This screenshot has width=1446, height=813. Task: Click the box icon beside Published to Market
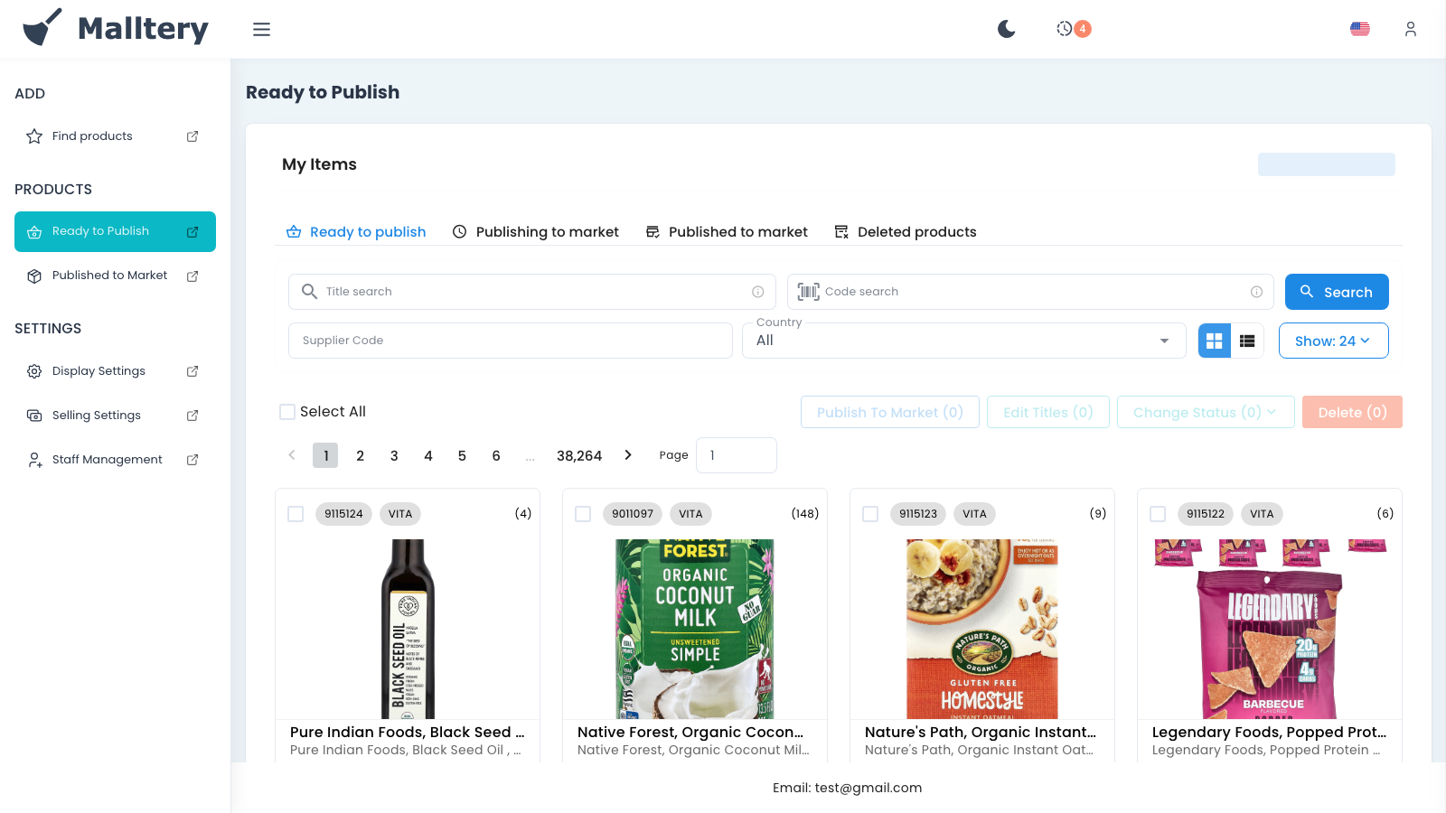click(34, 276)
